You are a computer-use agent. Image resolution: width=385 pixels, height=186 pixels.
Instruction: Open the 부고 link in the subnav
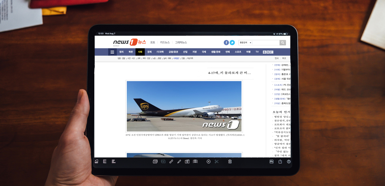284,59
